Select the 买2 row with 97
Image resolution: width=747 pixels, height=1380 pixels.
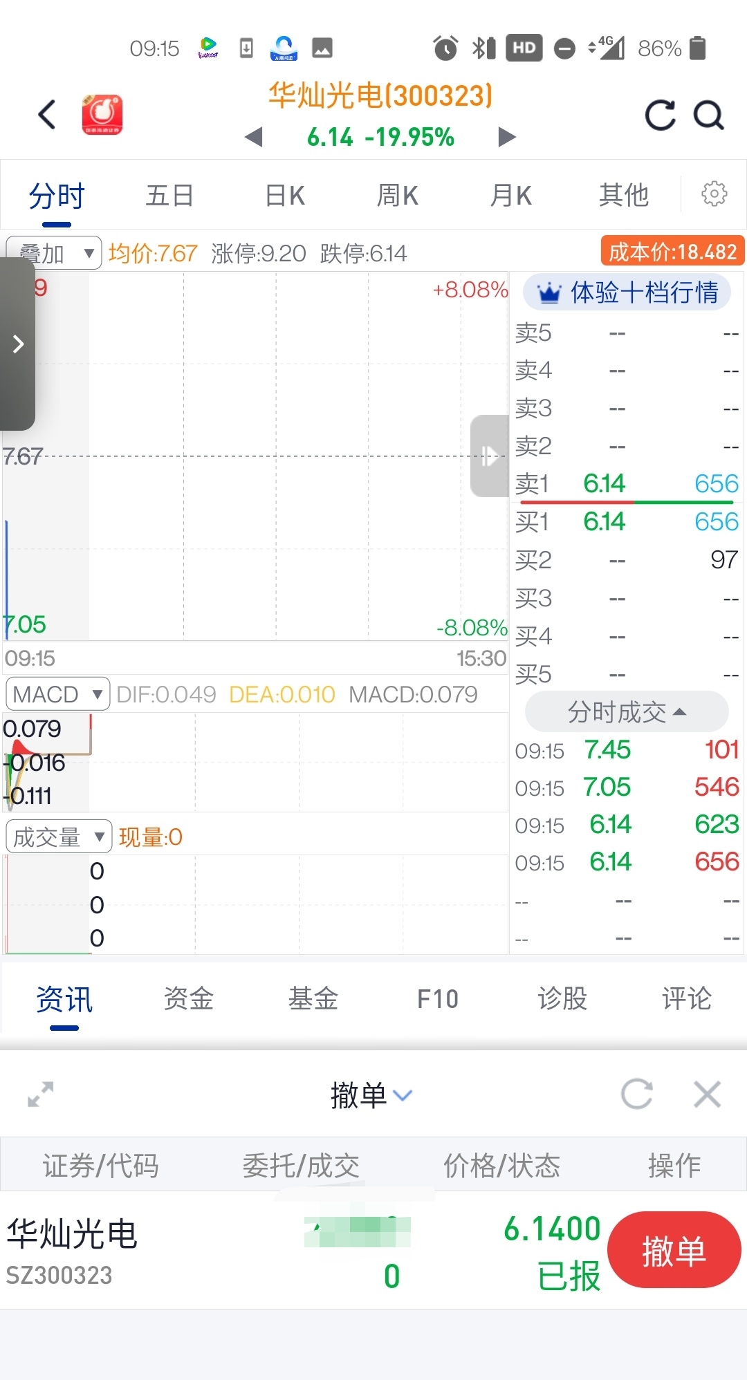click(x=627, y=559)
